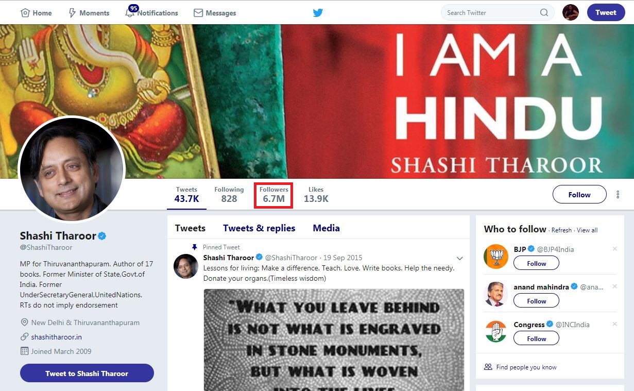Dismiss anand mahindra suggestion
The image size is (634, 391).
tap(614, 286)
